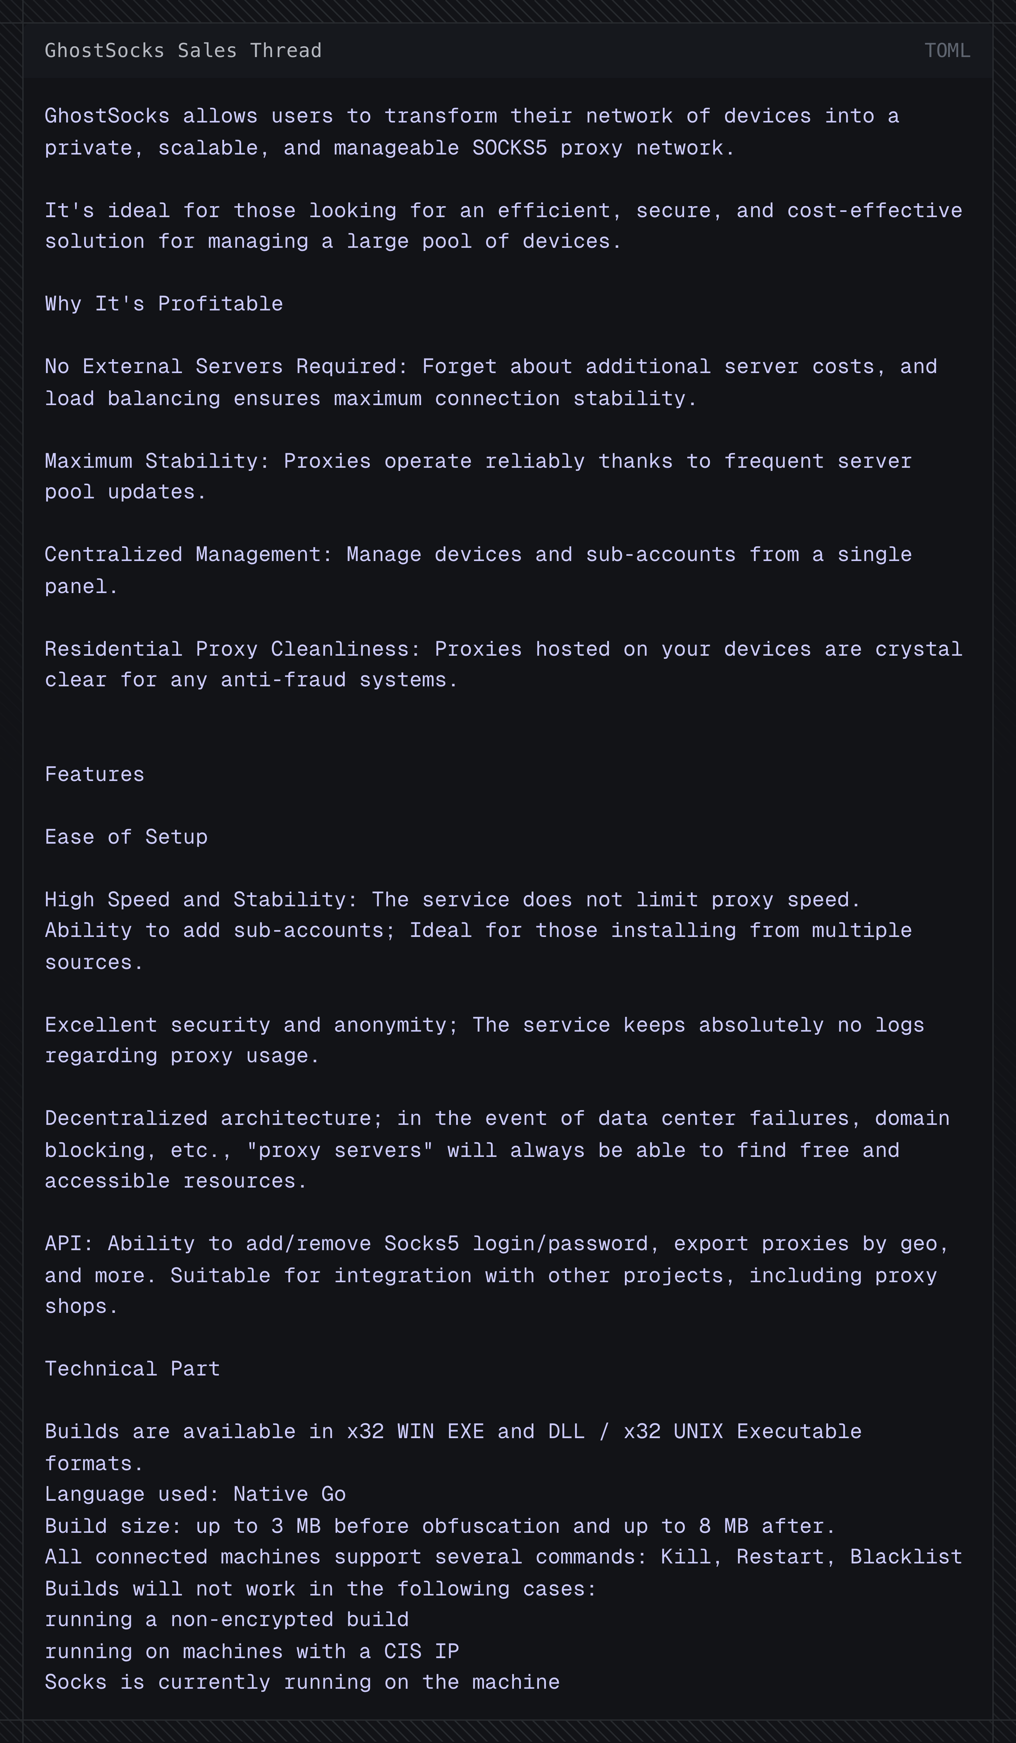Click the 'SOCKS5 proxy network' text
The image size is (1016, 1743).
pyautogui.click(x=597, y=148)
